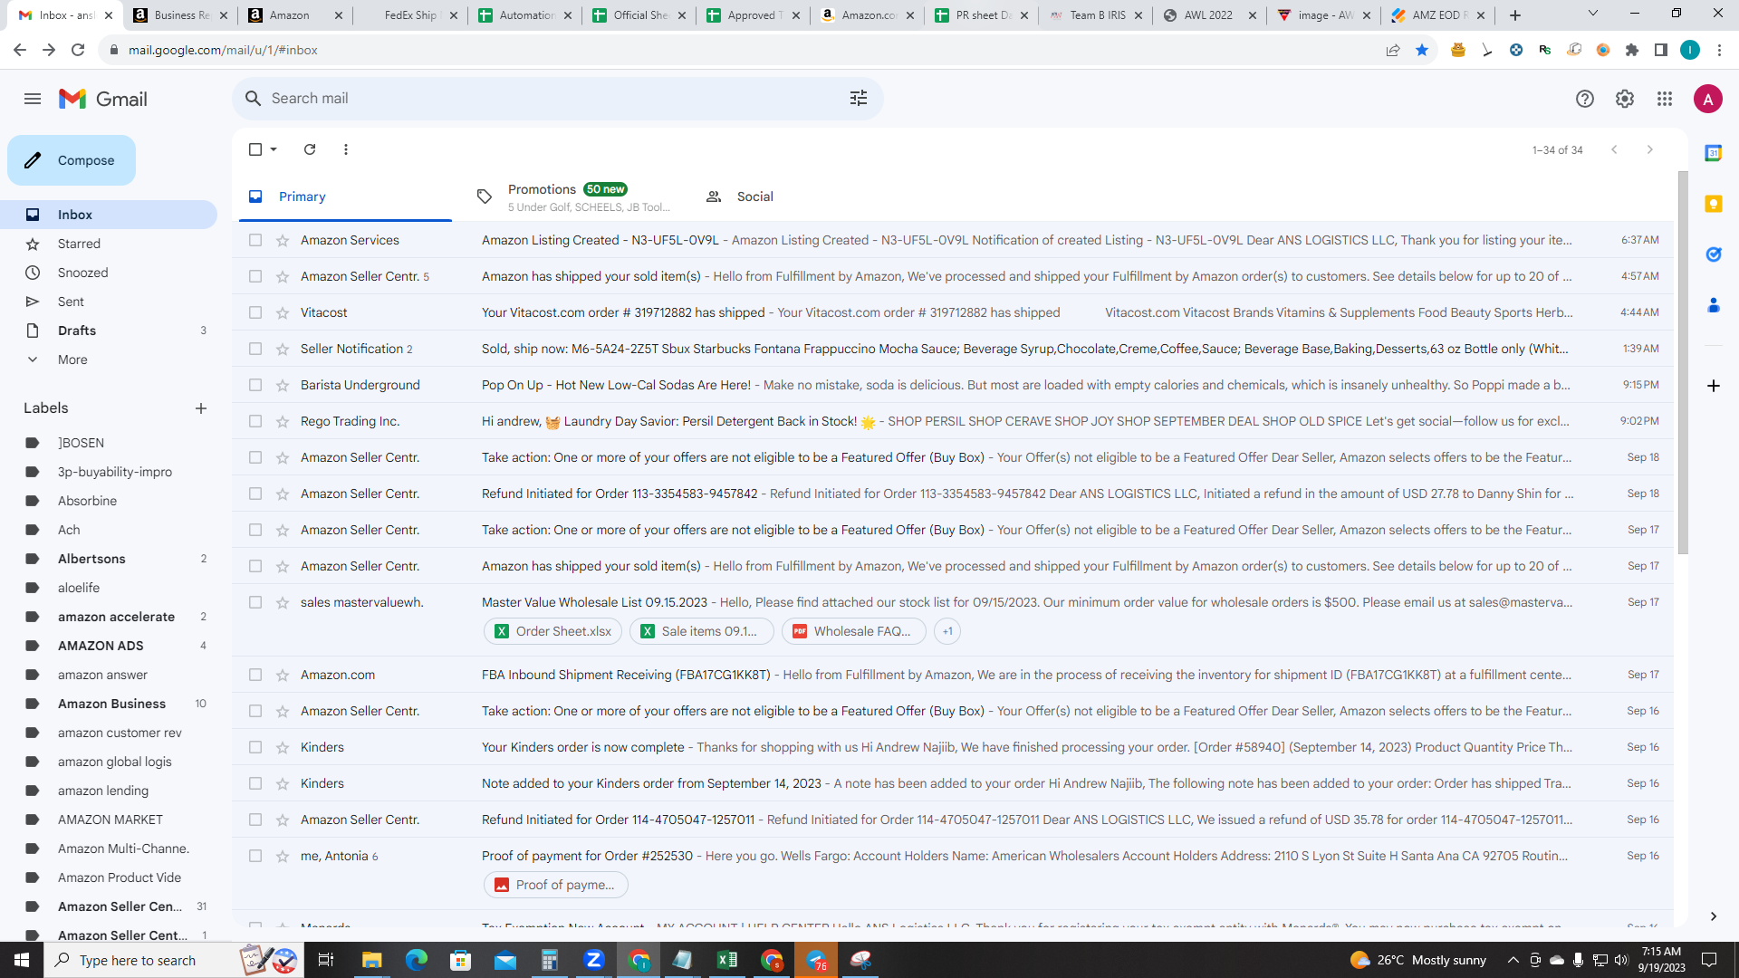The image size is (1739, 978).
Task: Reload the page in Chrome
Action: click(78, 50)
